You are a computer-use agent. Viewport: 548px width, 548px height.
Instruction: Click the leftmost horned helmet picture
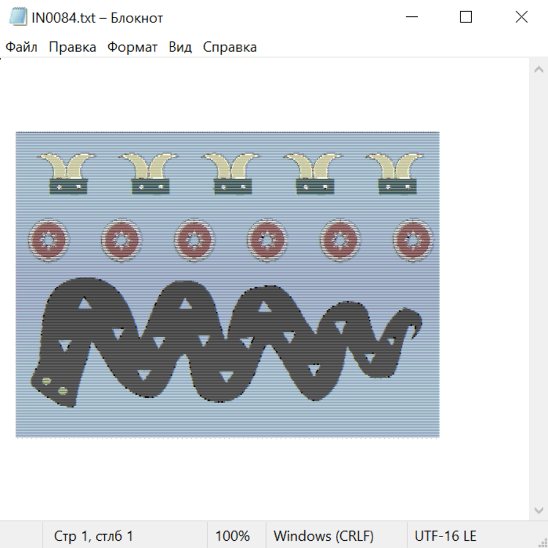67,174
